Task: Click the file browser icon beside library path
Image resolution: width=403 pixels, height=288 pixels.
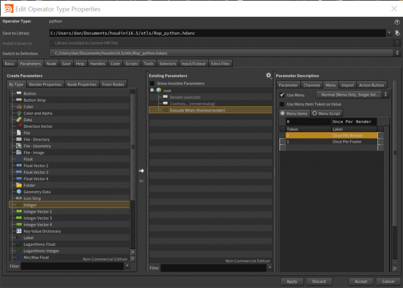Action: pos(397,33)
